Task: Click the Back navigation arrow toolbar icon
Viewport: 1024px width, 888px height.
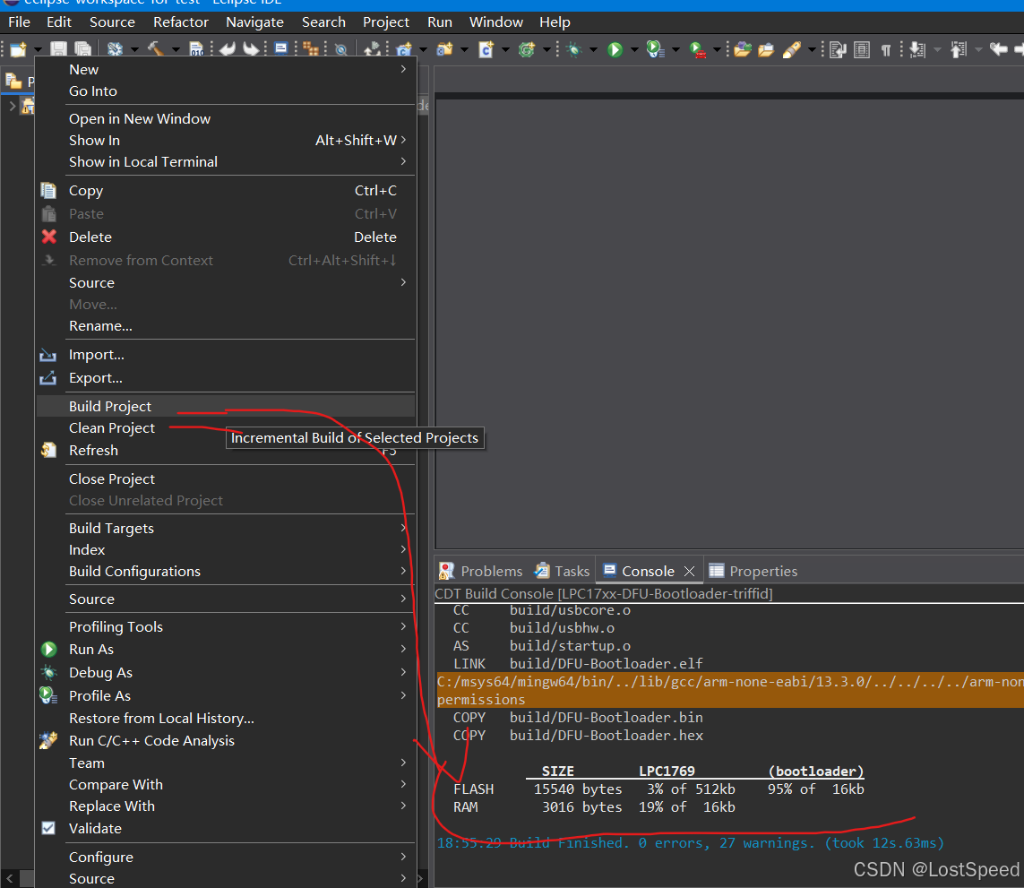Action: (998, 49)
